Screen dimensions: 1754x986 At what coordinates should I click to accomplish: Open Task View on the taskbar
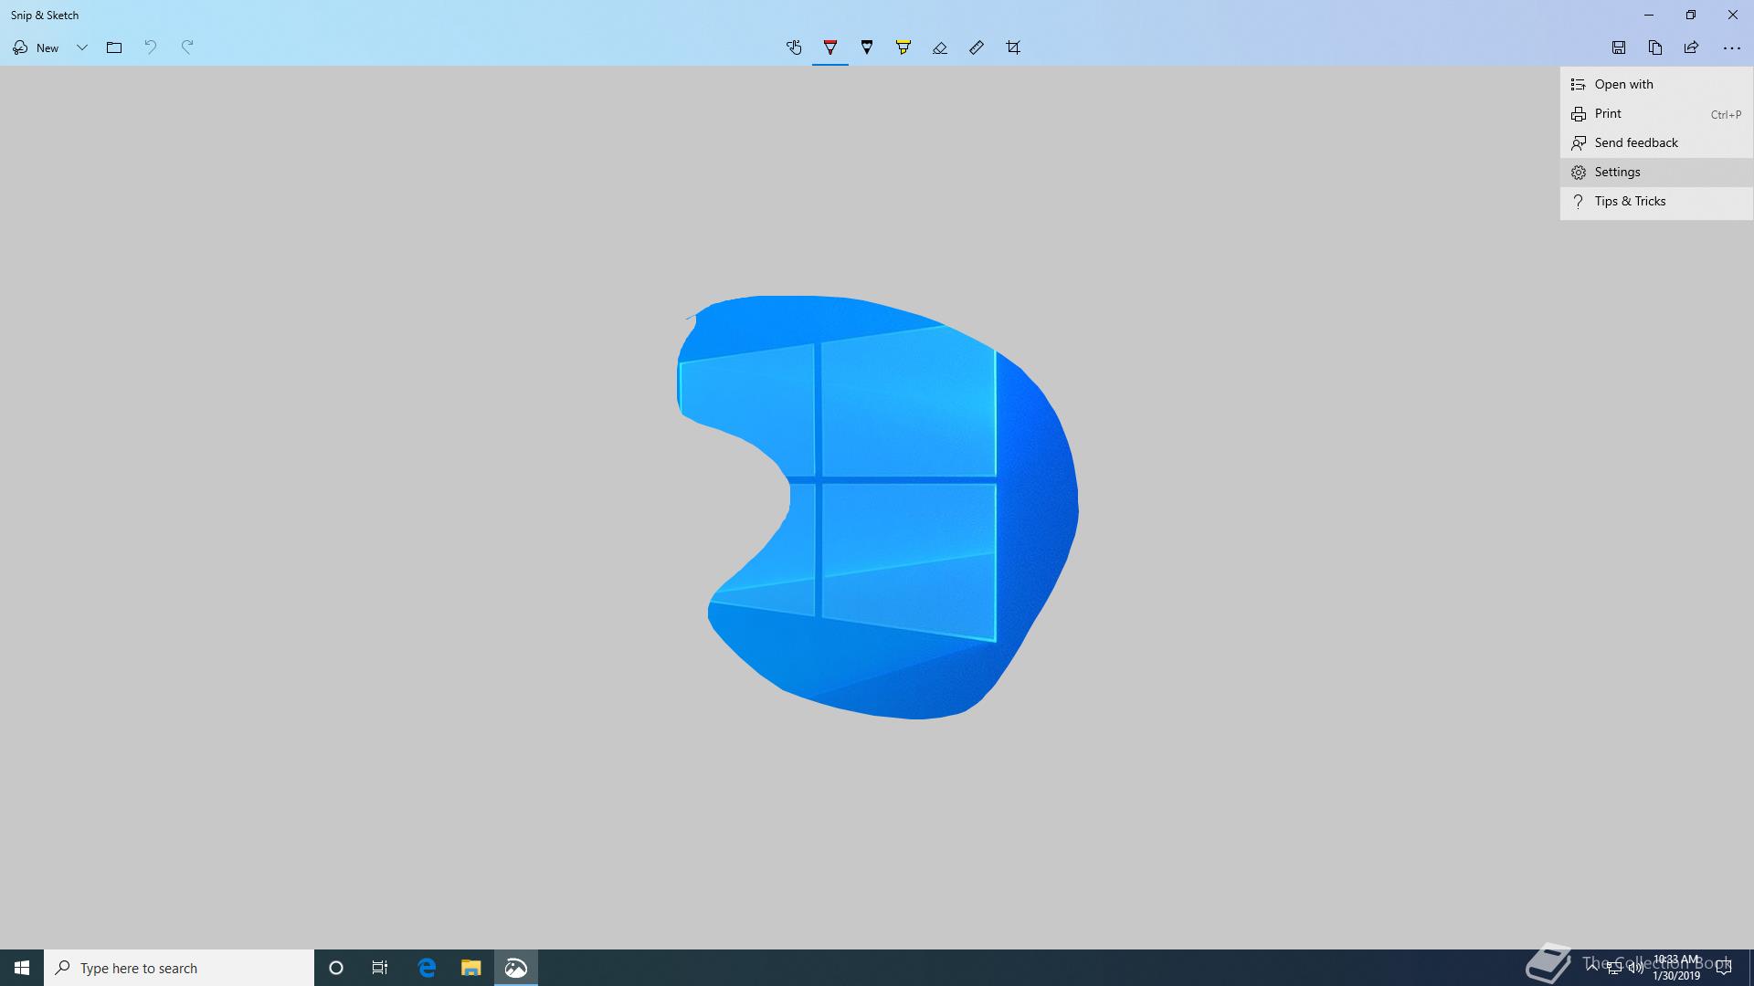pyautogui.click(x=380, y=968)
